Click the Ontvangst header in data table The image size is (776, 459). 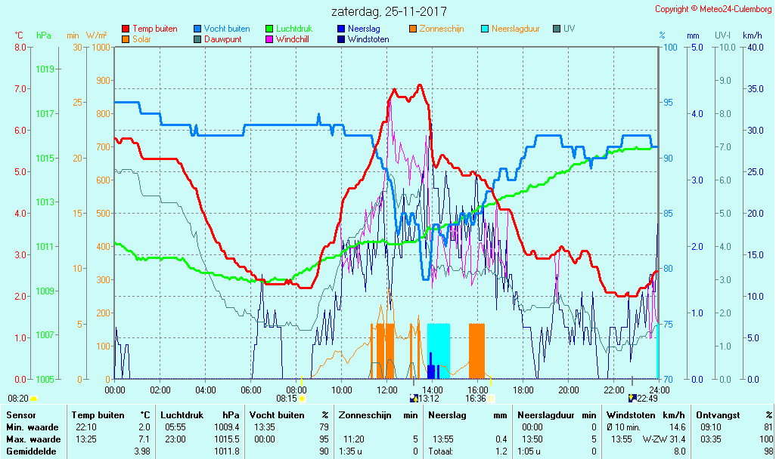tap(717, 415)
